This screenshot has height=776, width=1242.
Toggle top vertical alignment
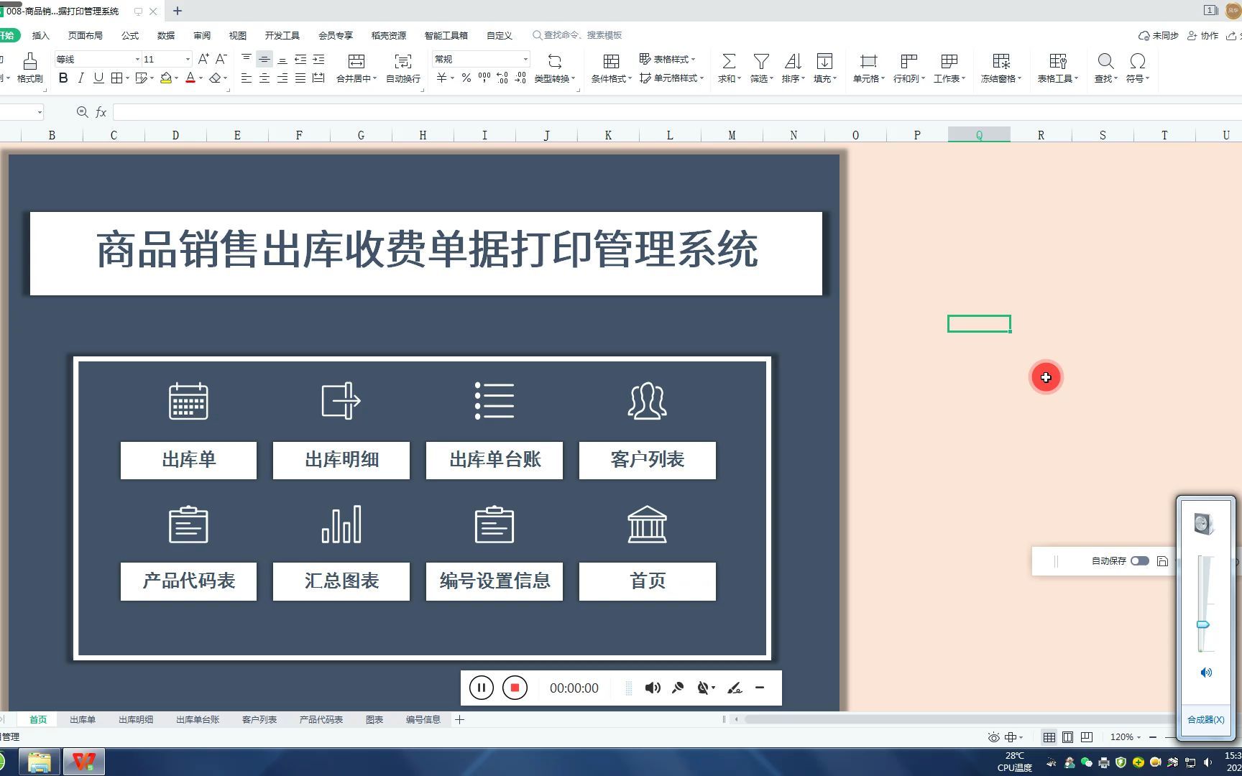coord(247,60)
